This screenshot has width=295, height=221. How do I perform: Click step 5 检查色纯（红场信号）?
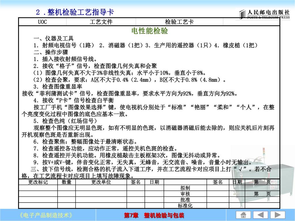65,121
